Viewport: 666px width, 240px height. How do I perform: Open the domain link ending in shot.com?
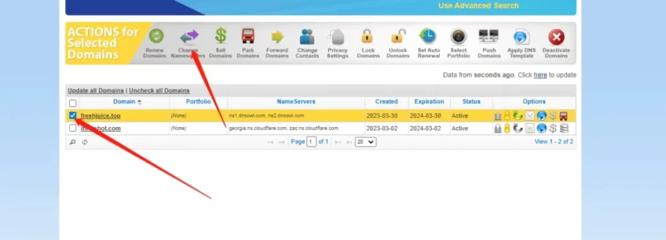point(101,128)
